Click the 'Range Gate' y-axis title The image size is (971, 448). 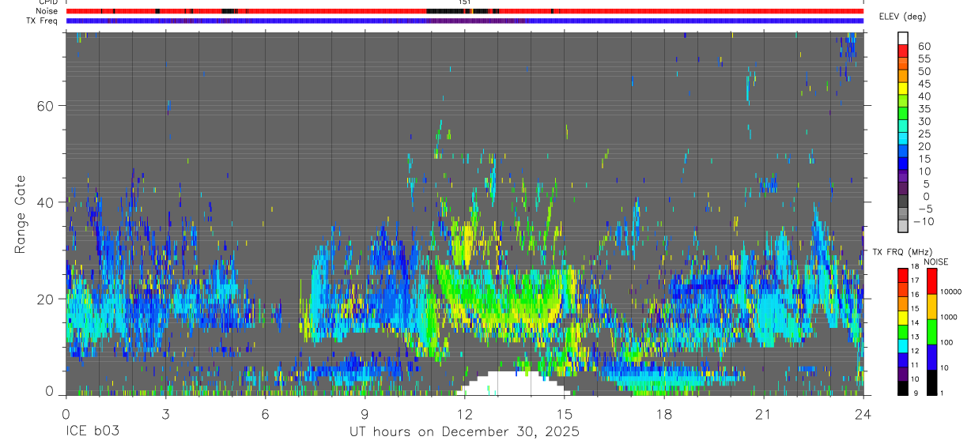[21, 213]
